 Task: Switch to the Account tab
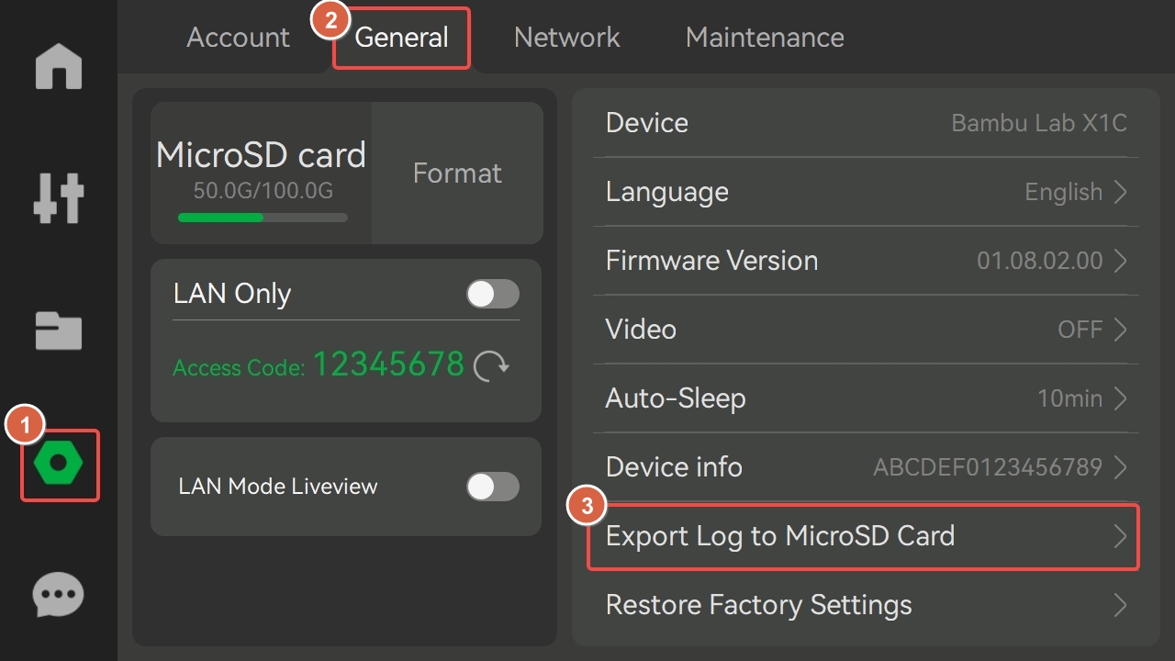coord(238,38)
